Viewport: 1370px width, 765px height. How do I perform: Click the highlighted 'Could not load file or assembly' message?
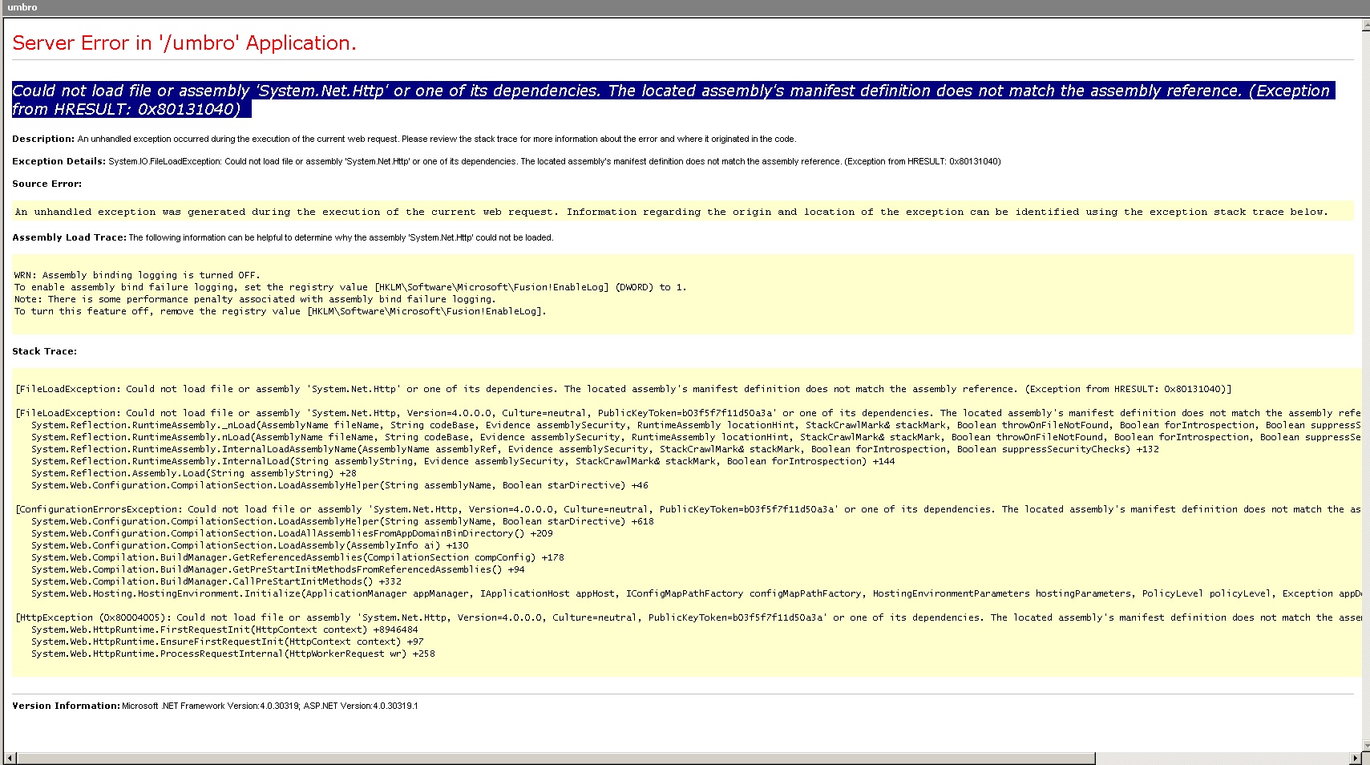[673, 100]
